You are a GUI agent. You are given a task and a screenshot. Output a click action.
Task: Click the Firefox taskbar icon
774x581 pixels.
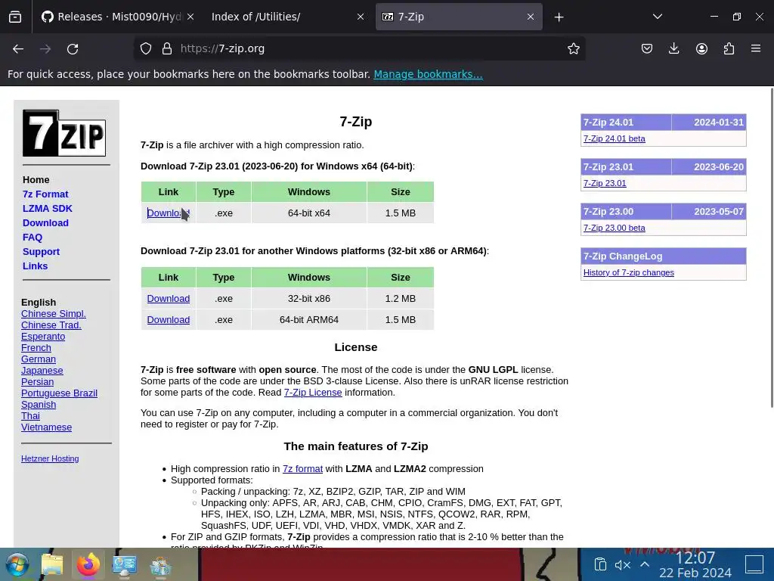click(x=88, y=564)
